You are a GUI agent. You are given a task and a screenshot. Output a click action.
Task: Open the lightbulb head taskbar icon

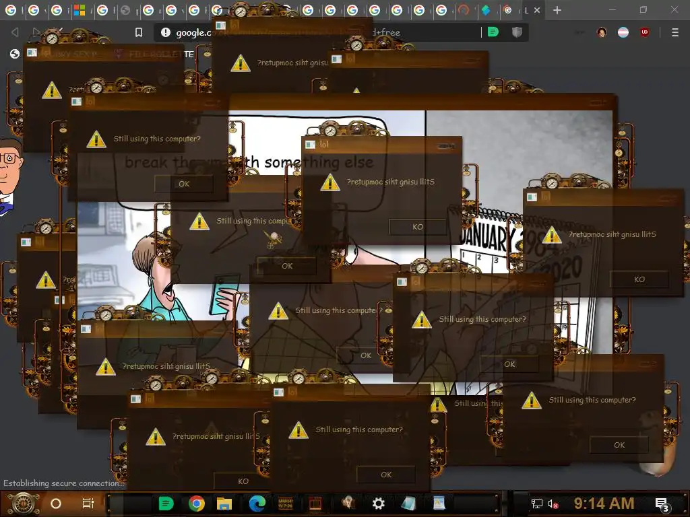[348, 503]
